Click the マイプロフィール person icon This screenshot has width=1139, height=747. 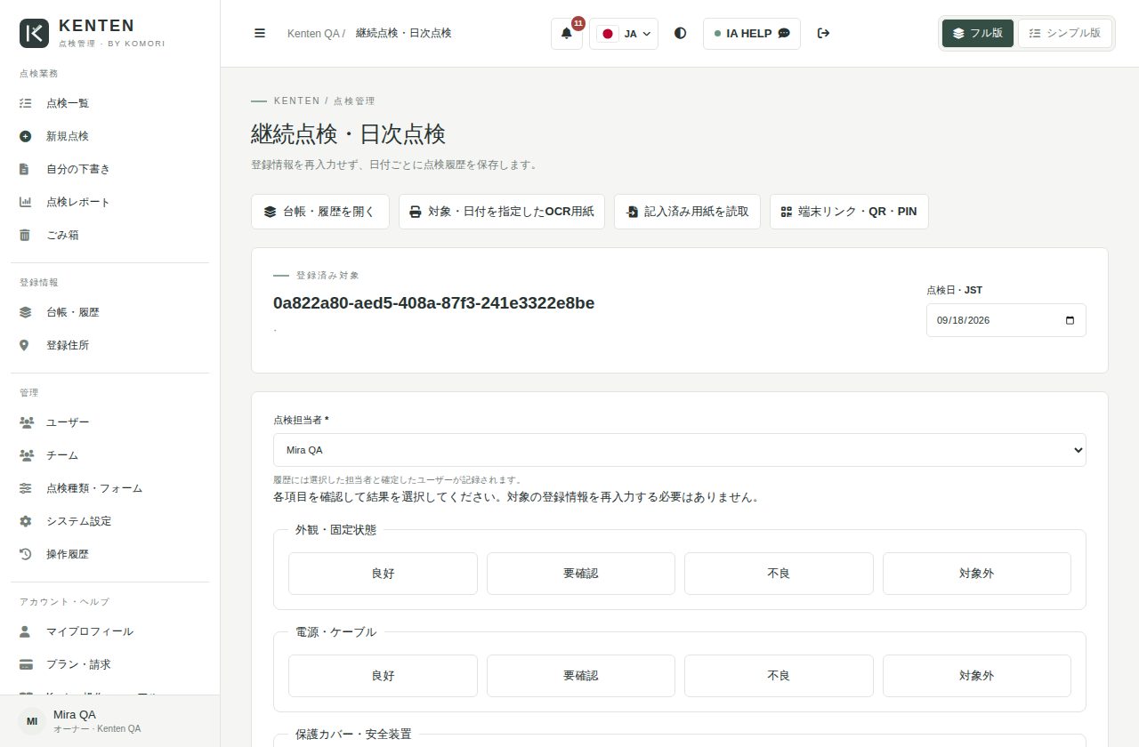pos(25,631)
